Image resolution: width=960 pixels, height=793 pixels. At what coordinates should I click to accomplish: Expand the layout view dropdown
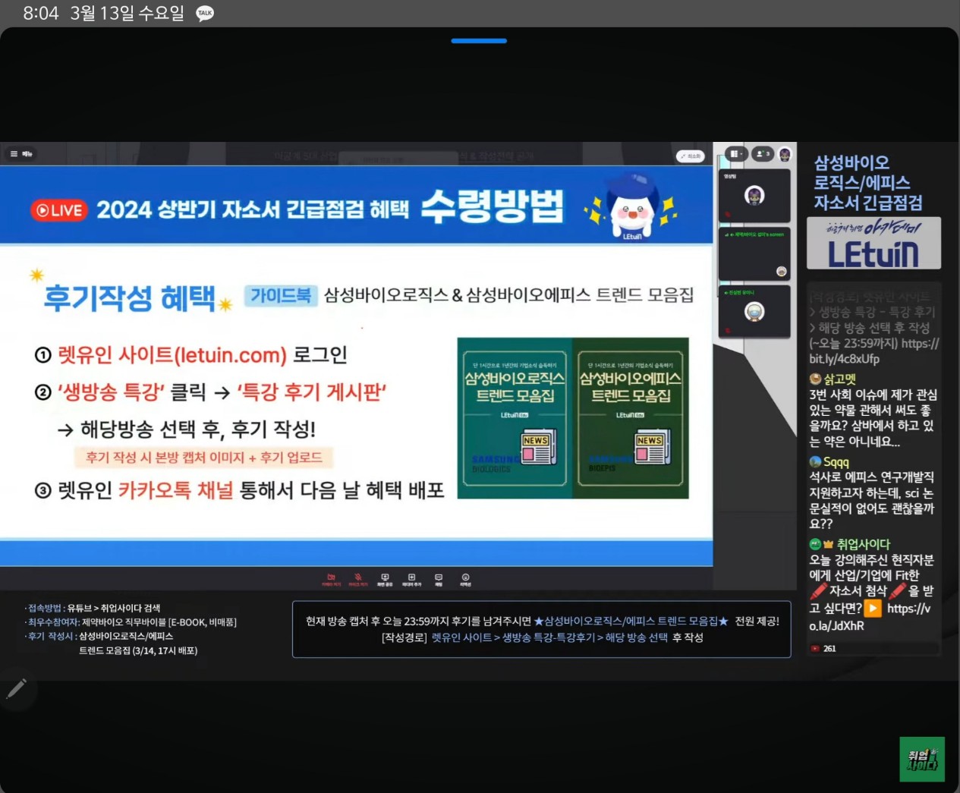[x=736, y=154]
